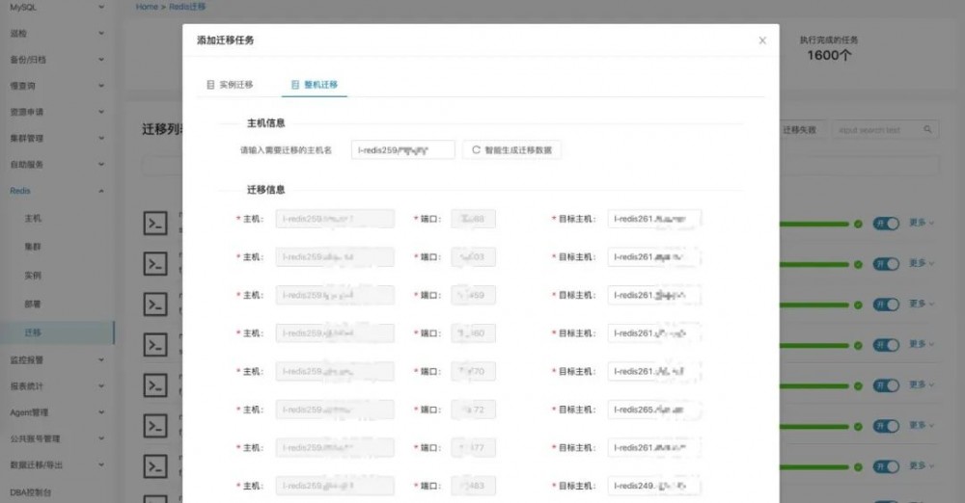Open terminal icon of fourth migration list row

[155, 345]
